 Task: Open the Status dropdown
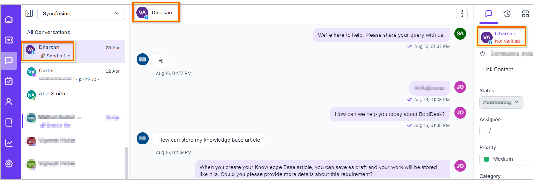tap(501, 102)
